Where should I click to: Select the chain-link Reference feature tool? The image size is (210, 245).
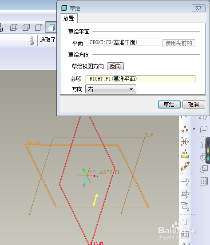pos(185,166)
